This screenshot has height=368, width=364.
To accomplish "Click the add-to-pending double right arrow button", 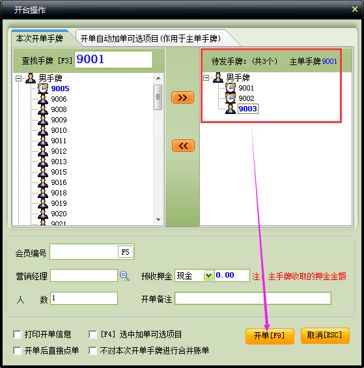I will (182, 98).
